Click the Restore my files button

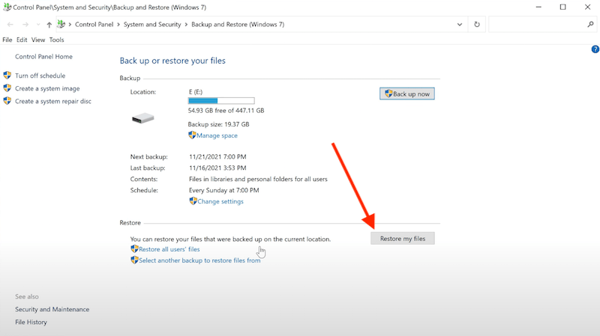[x=403, y=239]
